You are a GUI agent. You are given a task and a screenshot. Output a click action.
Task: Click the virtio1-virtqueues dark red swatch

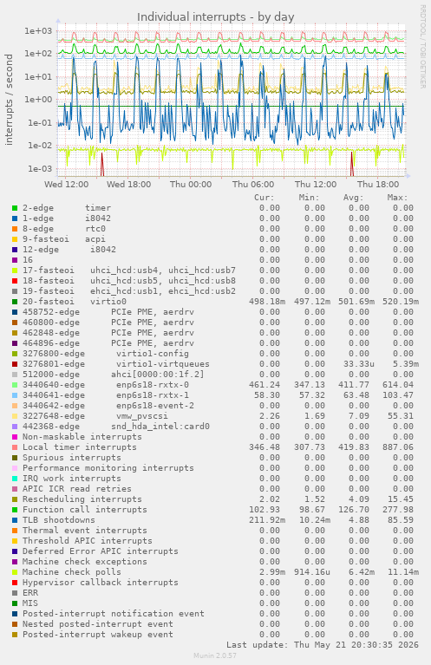coord(15,364)
